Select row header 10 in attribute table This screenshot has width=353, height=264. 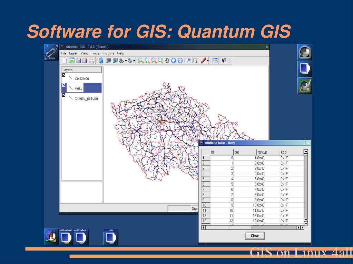[x=206, y=205]
